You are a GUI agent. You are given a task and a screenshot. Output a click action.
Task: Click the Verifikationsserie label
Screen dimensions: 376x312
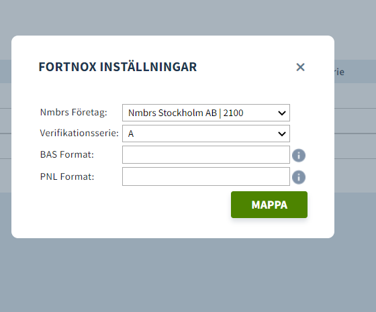point(79,133)
